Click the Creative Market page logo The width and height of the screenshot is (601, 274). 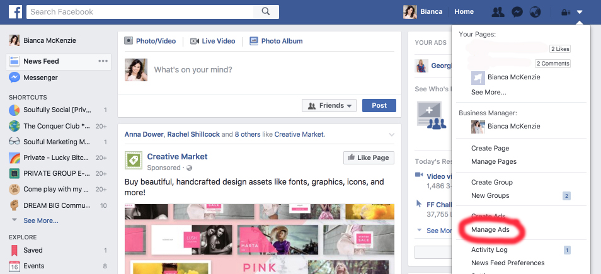pyautogui.click(x=134, y=160)
